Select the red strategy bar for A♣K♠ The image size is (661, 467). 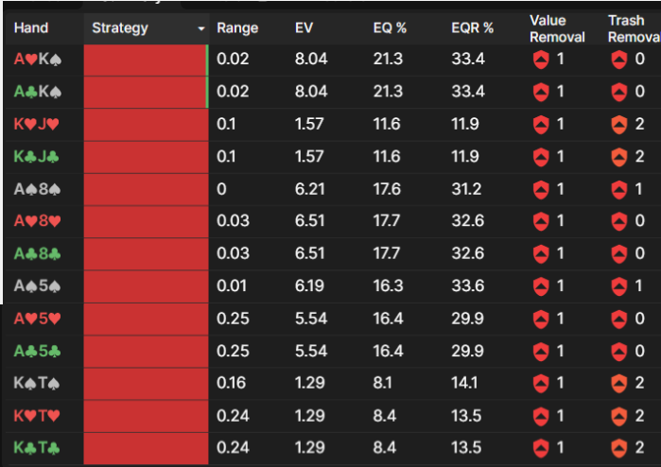[146, 92]
